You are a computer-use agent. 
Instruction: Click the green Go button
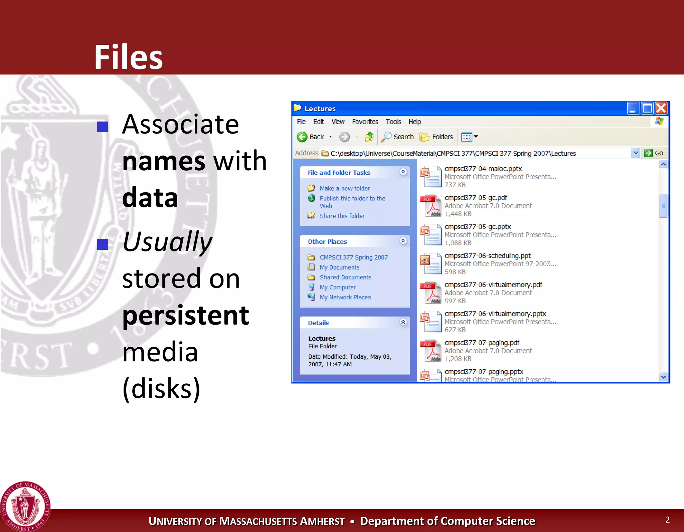[x=654, y=153]
